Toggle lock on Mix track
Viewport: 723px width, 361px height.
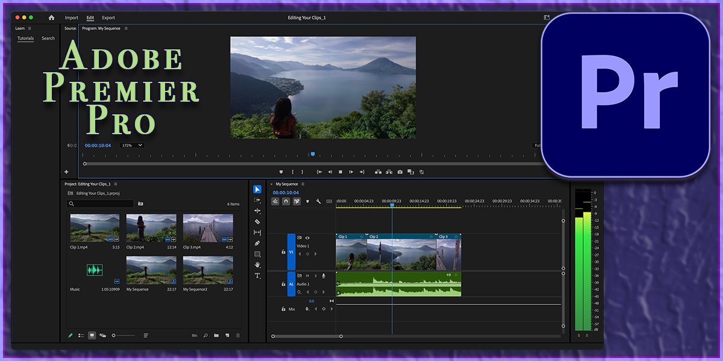283,309
